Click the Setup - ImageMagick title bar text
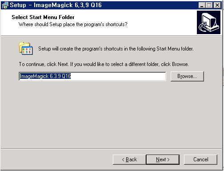The width and height of the screenshot is (224, 171). click(x=56, y=5)
